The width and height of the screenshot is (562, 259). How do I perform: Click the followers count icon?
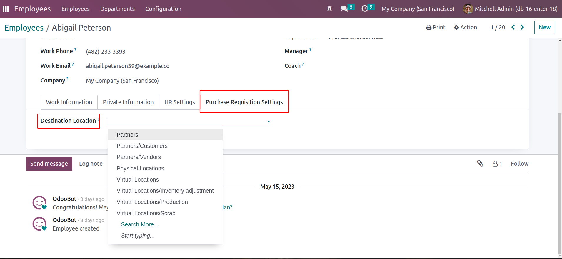[497, 164]
